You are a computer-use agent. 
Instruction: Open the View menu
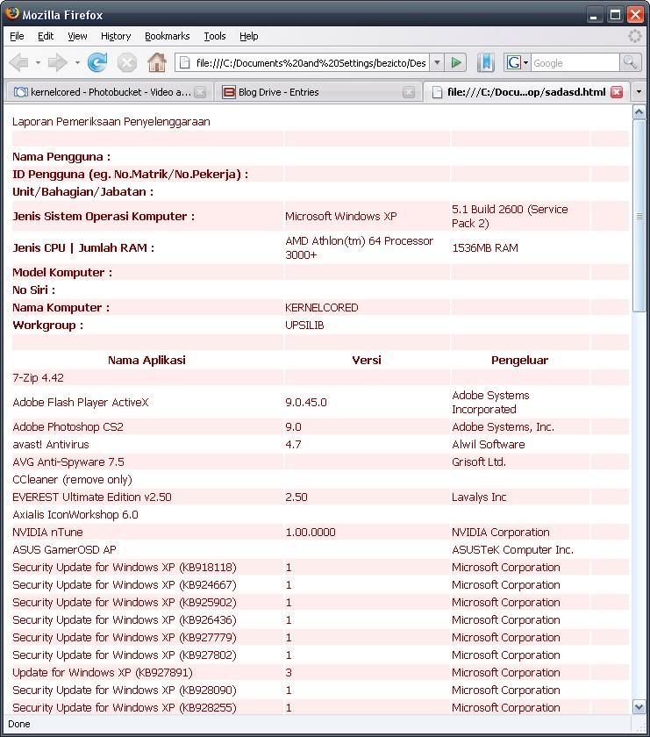pos(77,36)
